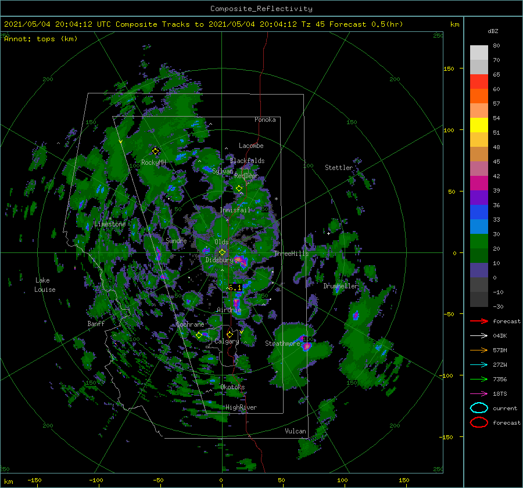Click the Olds city label
Screen dimensions: 523x488
[x=221, y=242]
